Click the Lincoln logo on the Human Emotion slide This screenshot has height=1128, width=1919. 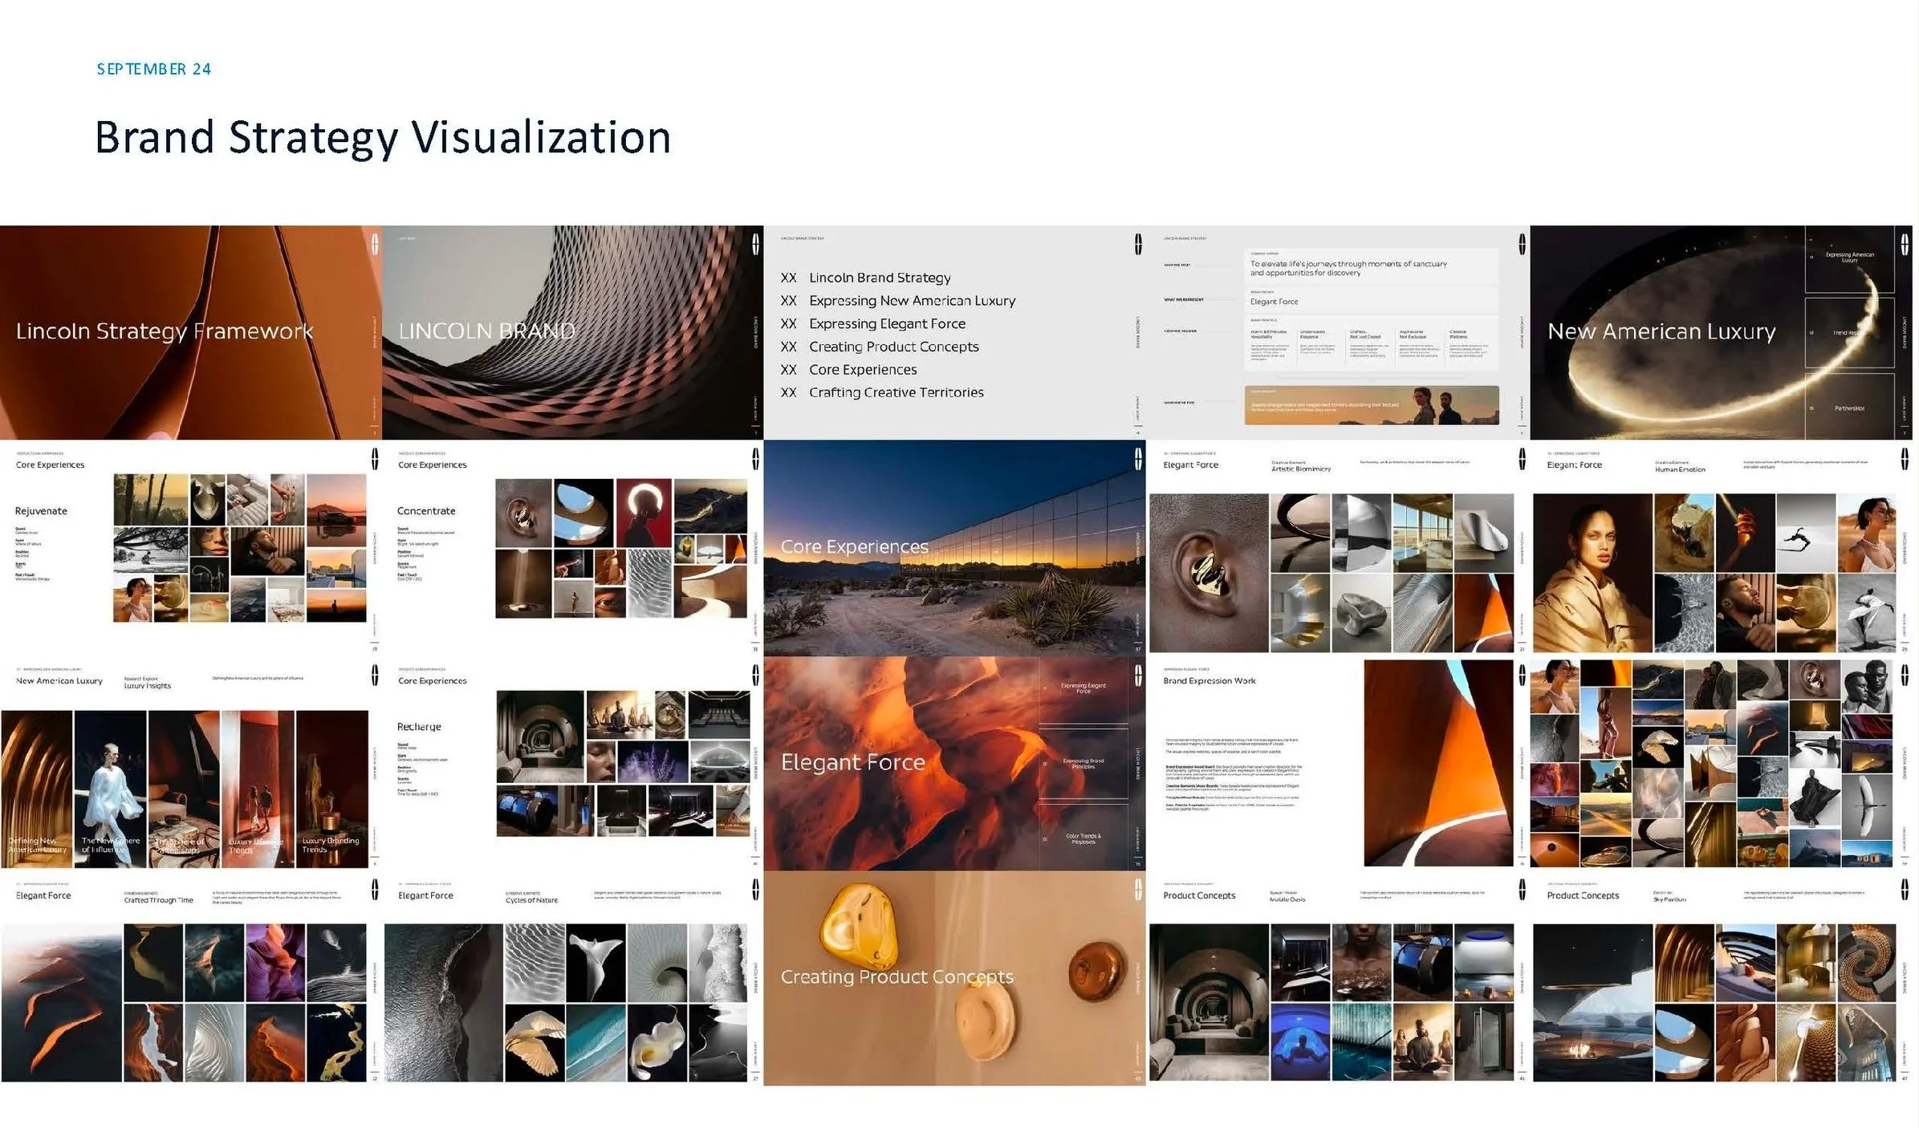[1905, 459]
